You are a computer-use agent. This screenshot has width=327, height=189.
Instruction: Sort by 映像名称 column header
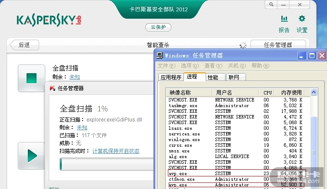(x=189, y=92)
